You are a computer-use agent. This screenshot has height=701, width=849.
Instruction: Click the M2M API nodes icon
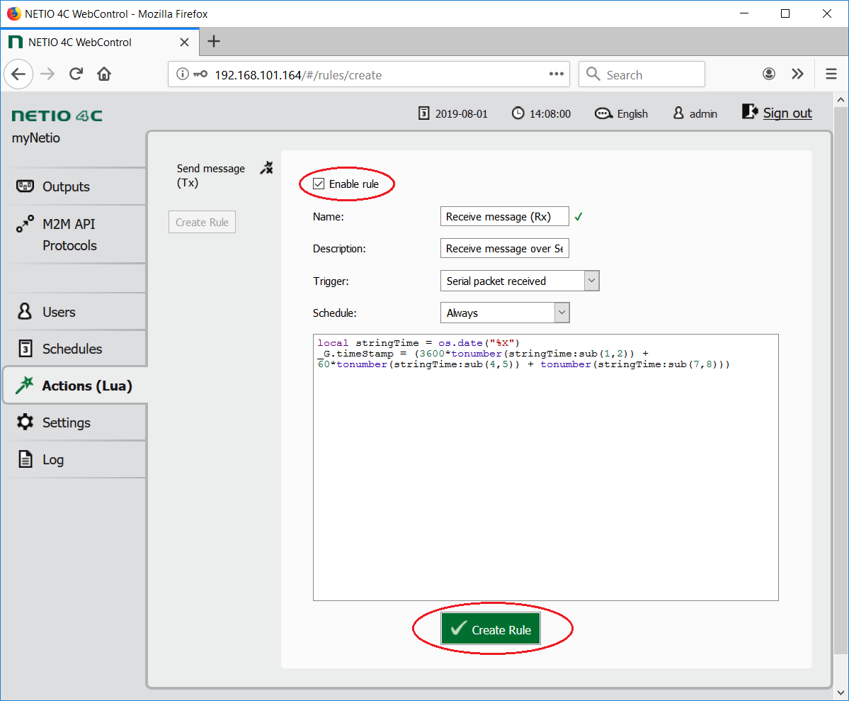pos(25,223)
